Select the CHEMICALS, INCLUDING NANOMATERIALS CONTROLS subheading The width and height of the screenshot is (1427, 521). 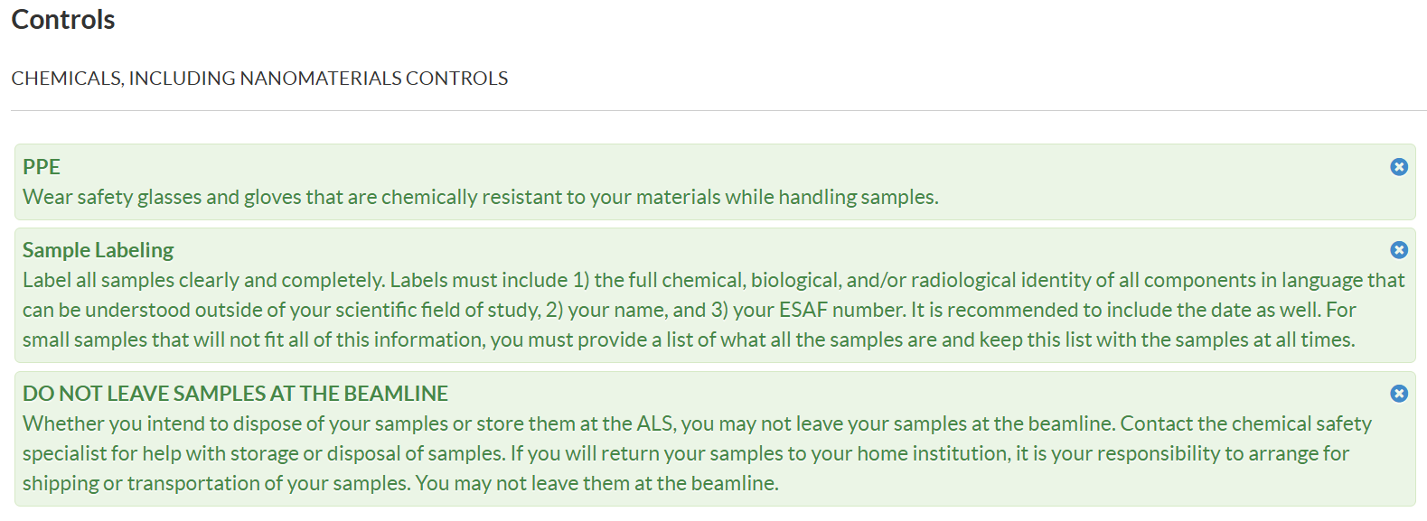point(259,79)
